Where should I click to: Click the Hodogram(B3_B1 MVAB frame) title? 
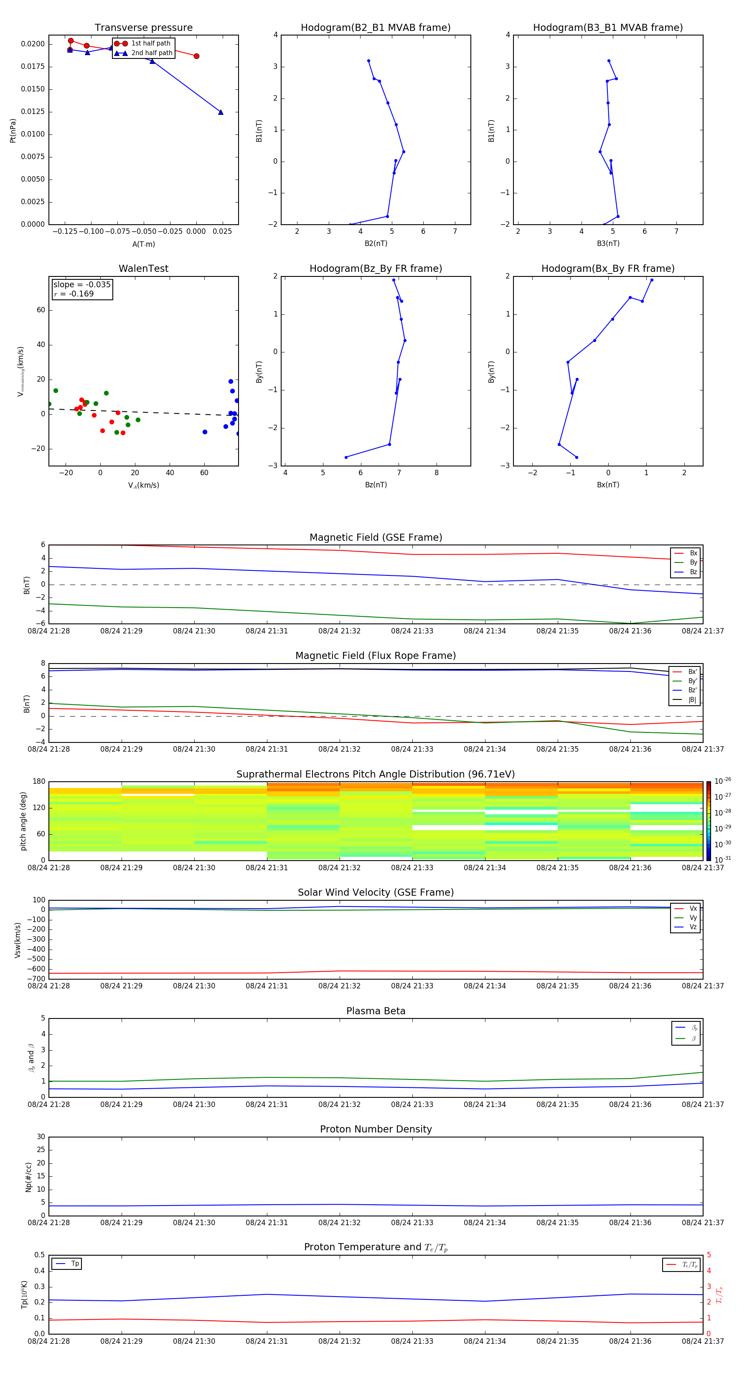(x=608, y=28)
